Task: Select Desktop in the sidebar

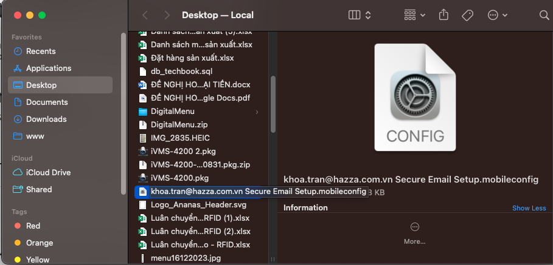Action: pos(60,85)
